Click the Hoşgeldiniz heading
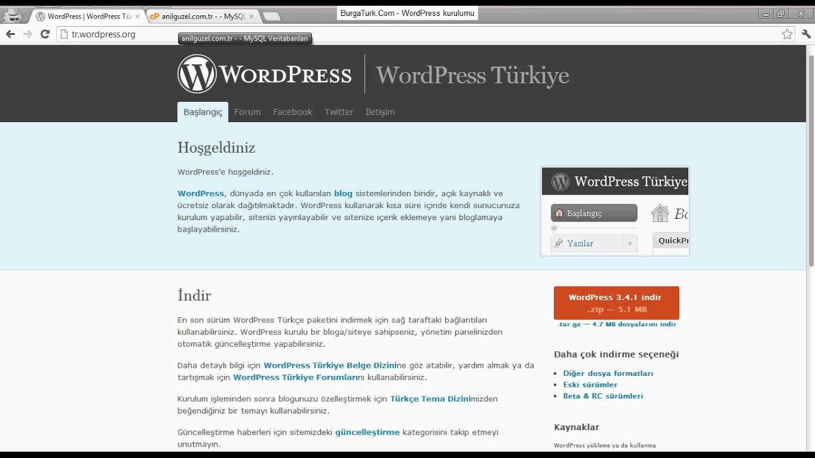This screenshot has height=458, width=815. [216, 148]
